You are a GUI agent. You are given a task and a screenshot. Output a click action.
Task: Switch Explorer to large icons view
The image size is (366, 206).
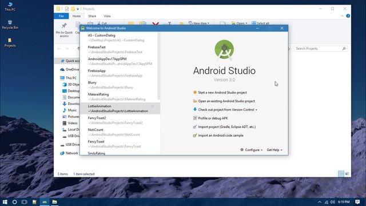pyautogui.click(x=347, y=174)
